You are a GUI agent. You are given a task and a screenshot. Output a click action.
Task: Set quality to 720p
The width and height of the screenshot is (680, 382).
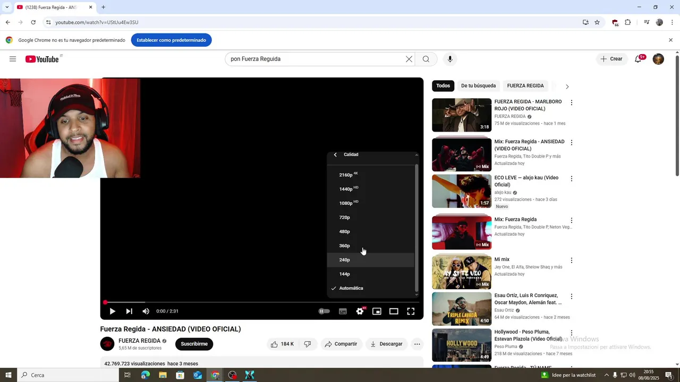(x=370, y=218)
